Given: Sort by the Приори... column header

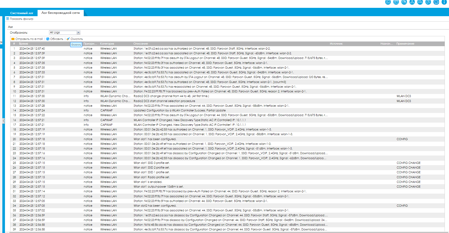Looking at the screenshot, I should tap(90, 44).
